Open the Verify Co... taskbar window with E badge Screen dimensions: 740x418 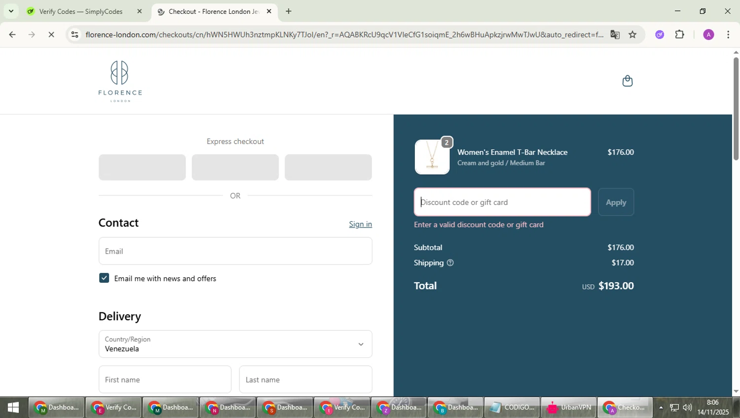(x=113, y=408)
